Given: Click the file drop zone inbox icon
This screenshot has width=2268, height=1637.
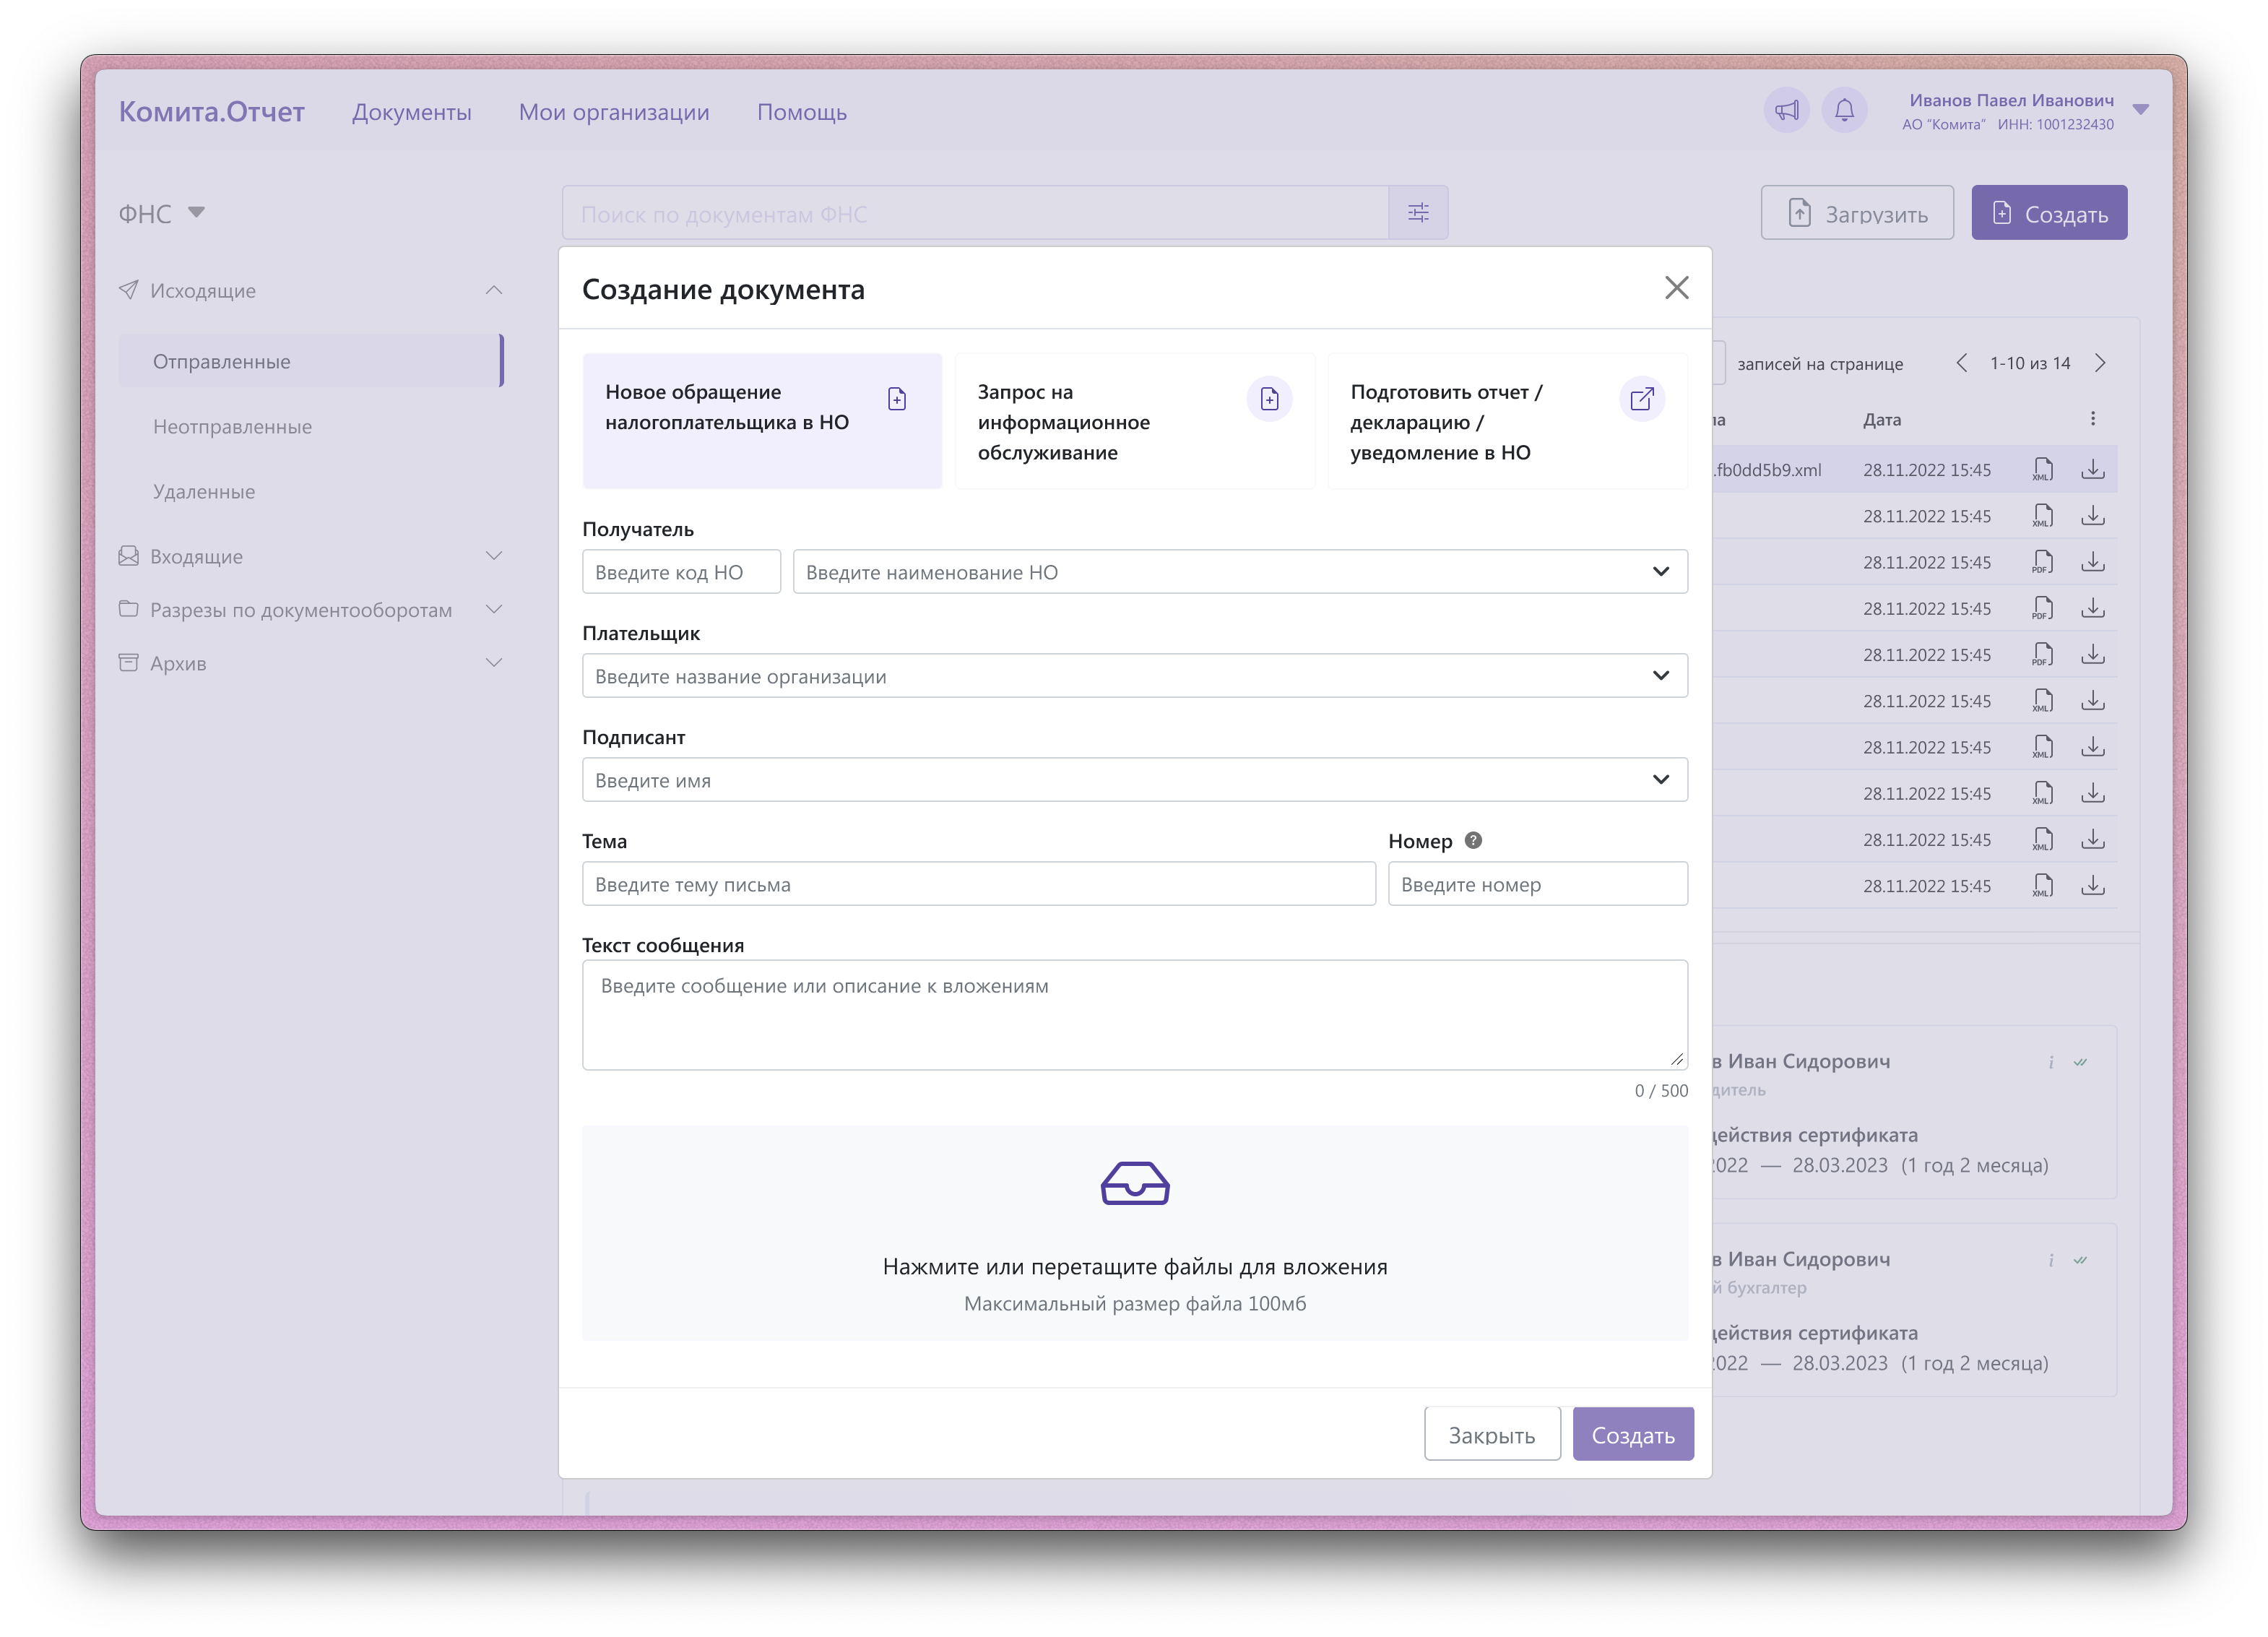Looking at the screenshot, I should (x=1135, y=1184).
